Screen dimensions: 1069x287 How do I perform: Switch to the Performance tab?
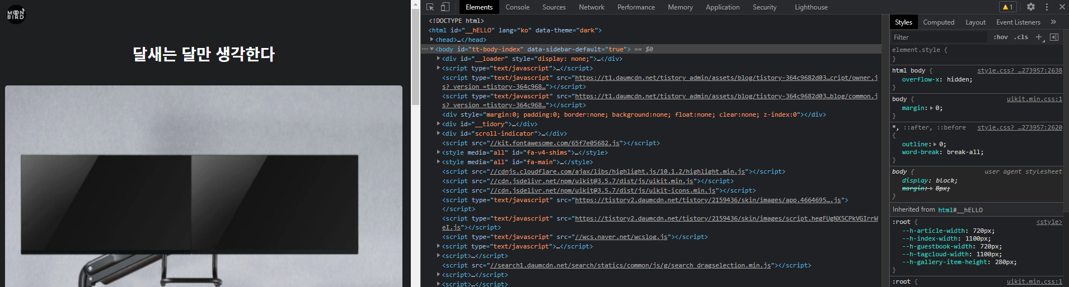[x=636, y=7]
